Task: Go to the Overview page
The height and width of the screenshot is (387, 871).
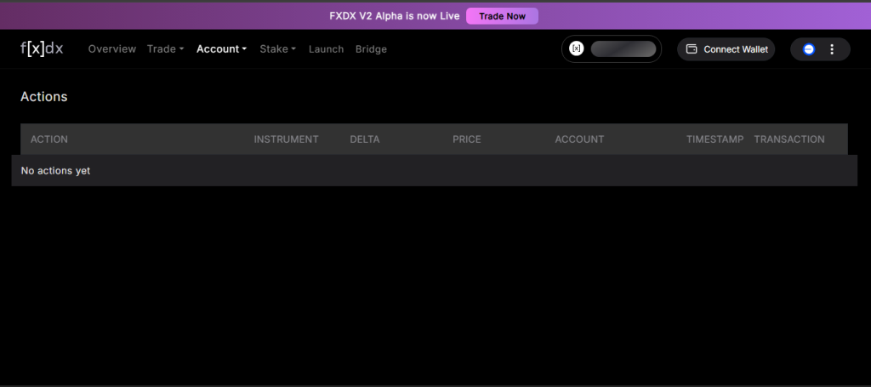Action: (111, 49)
